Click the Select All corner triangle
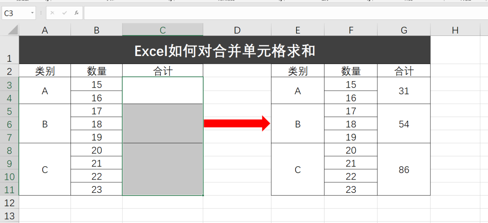This screenshot has height=223, width=488. 13,30
